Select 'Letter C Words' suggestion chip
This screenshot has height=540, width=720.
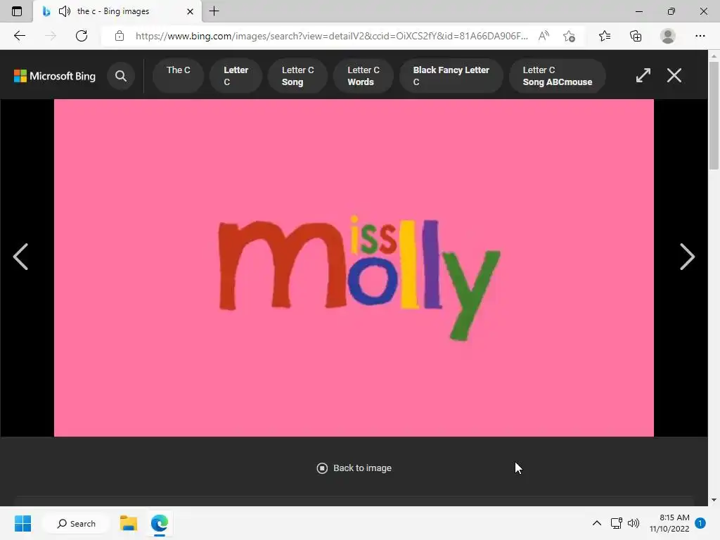pos(364,76)
